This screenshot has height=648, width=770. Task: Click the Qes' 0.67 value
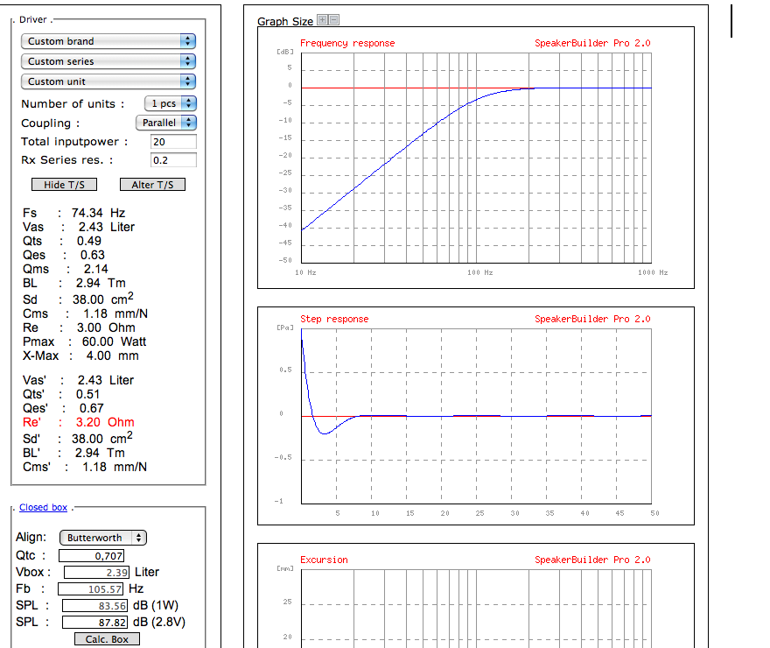(63, 409)
